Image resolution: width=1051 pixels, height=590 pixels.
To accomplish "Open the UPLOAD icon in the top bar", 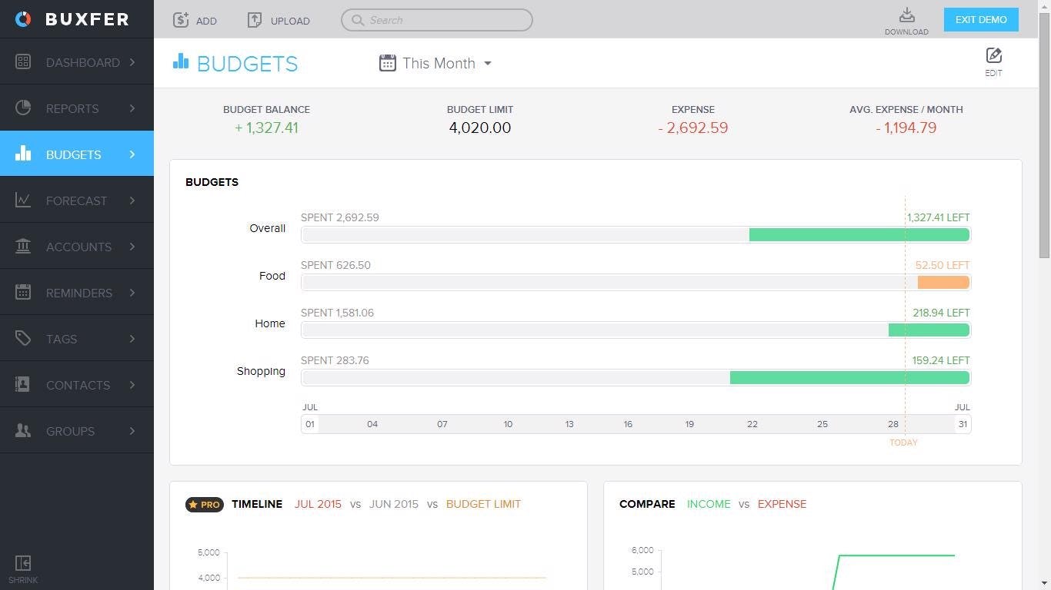I will click(x=255, y=20).
